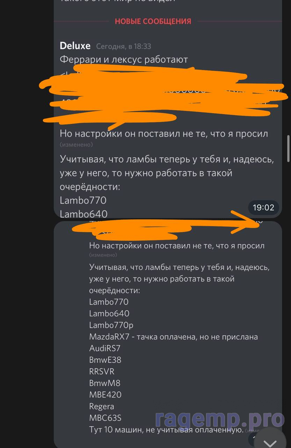Select the 'Сегодня, в 18:33' message timestamp
Viewport: 291px width, 448px height.
pos(124,46)
